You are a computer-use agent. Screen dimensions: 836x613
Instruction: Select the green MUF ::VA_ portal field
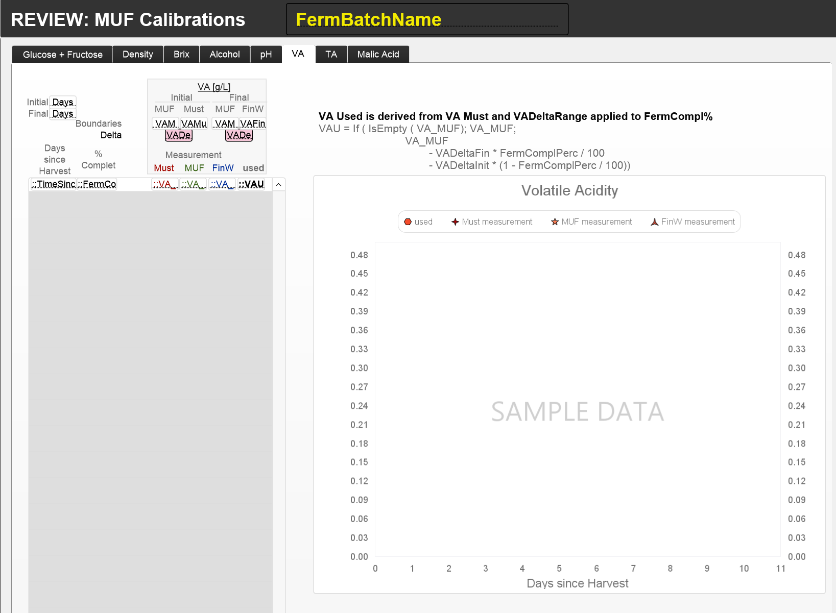tap(193, 184)
